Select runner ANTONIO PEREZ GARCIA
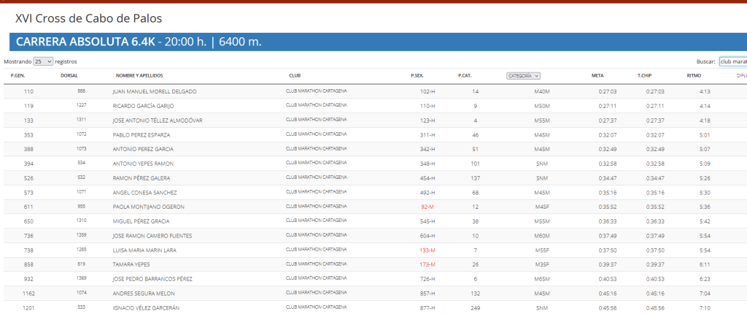 click(143, 150)
